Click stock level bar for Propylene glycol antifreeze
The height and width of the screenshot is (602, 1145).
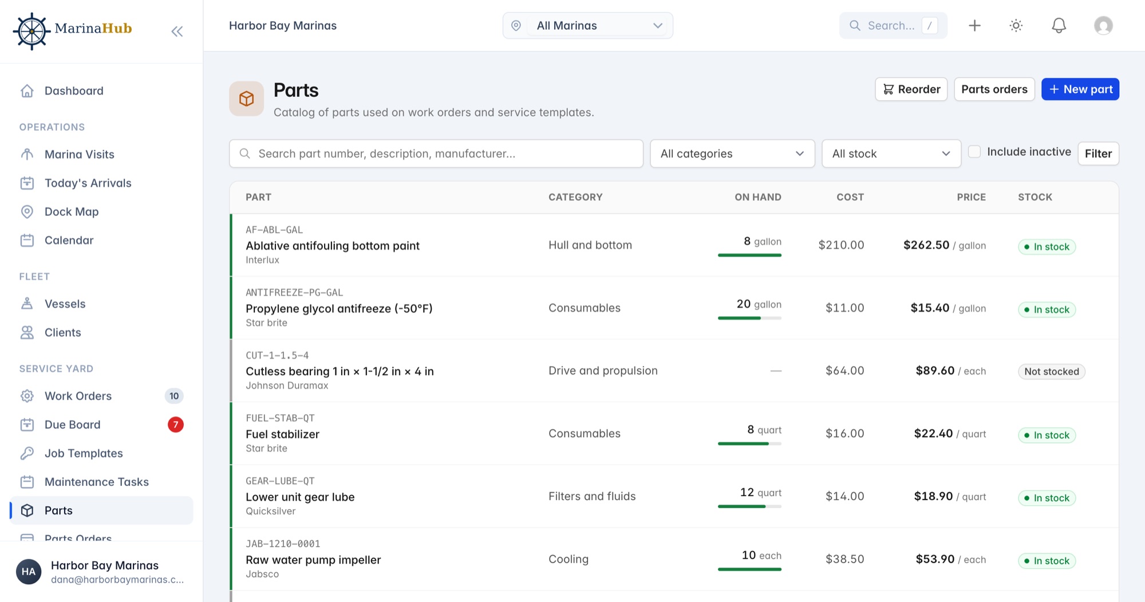749,318
